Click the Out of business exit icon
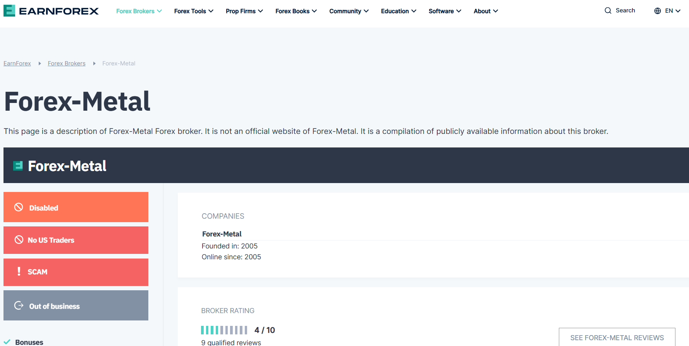Screen dimensions: 689x346 tap(19, 305)
